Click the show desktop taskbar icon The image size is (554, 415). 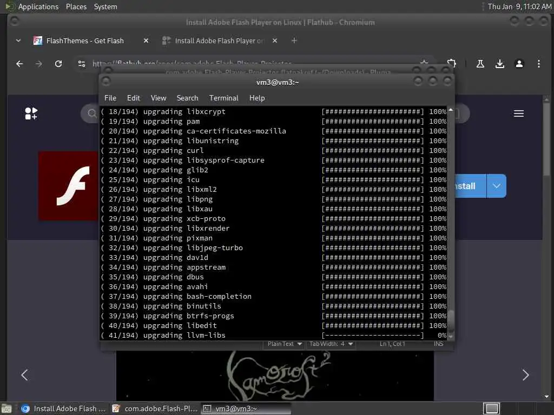coord(6,409)
